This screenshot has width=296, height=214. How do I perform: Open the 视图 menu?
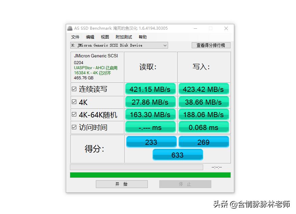pyautogui.click(x=104, y=37)
